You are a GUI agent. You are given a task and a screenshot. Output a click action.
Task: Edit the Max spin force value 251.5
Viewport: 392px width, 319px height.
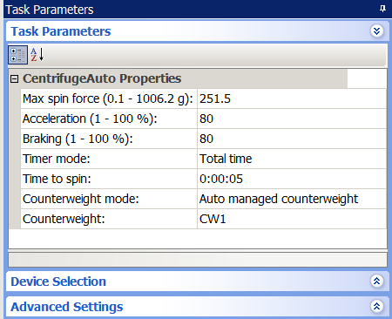292,98
